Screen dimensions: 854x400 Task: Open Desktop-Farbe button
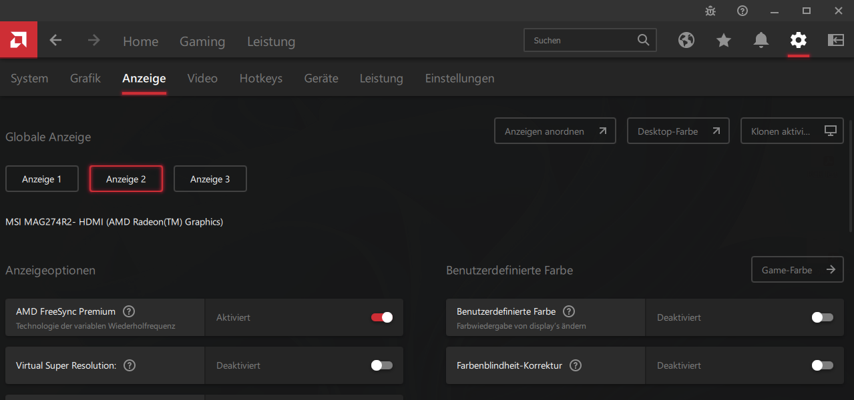(x=678, y=131)
